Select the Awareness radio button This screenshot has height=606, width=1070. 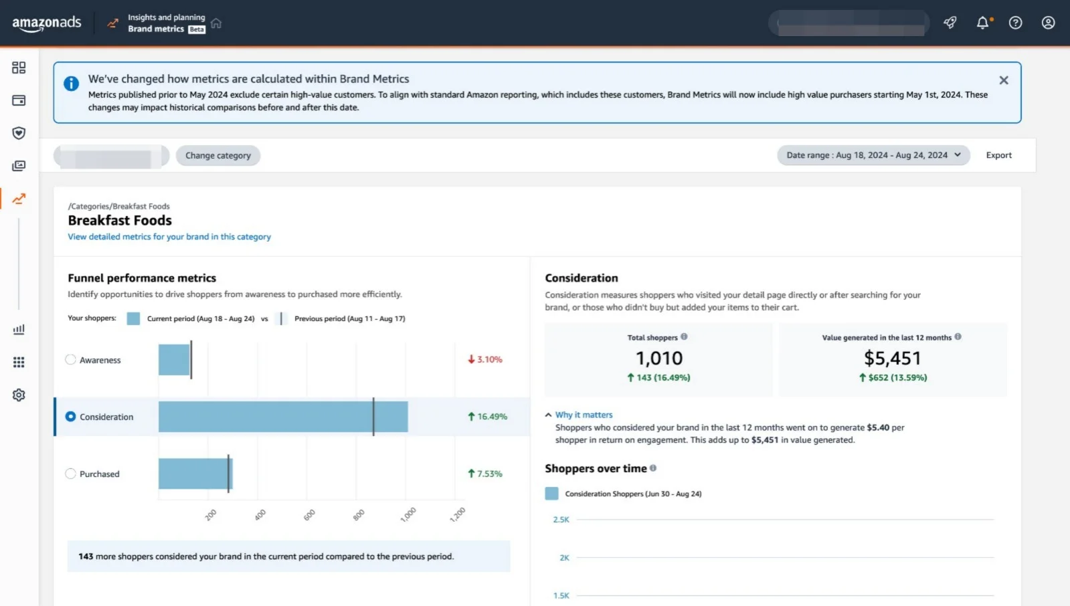click(70, 359)
